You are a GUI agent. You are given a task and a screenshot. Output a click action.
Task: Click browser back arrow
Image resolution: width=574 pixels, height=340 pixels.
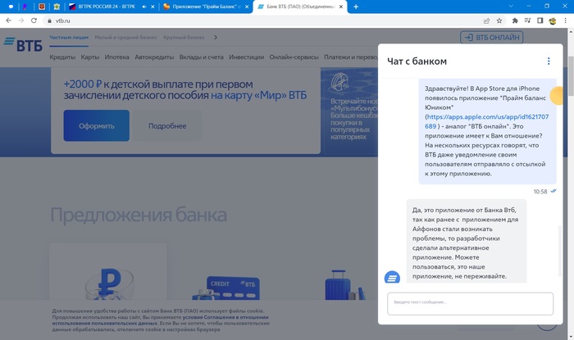tap(9, 20)
